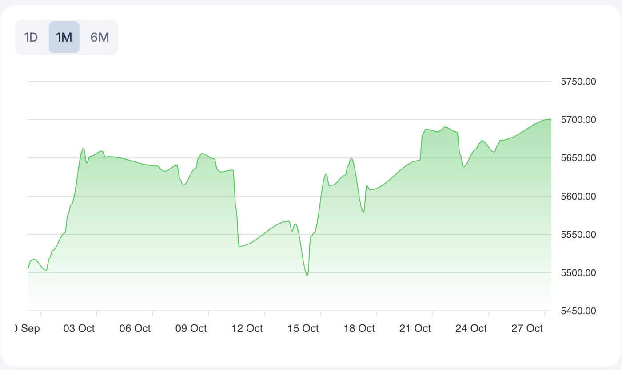Screen dimensions: 622x370
Task: Select the 1M time range tab
Action: (x=64, y=37)
